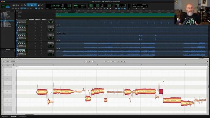Screen dimensions: 210x118
Task: Open the Tracks list popup menu
Action: point(14,11)
